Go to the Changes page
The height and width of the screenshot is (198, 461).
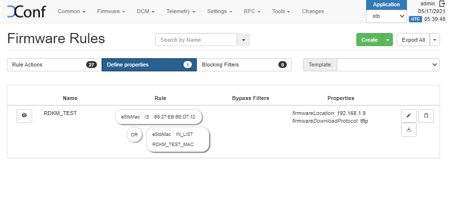[x=313, y=11]
